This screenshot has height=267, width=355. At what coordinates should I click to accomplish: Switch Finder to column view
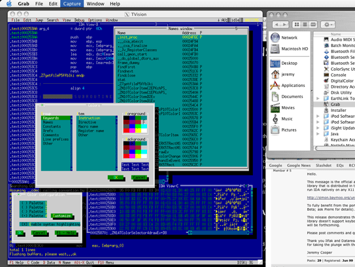coord(313,24)
